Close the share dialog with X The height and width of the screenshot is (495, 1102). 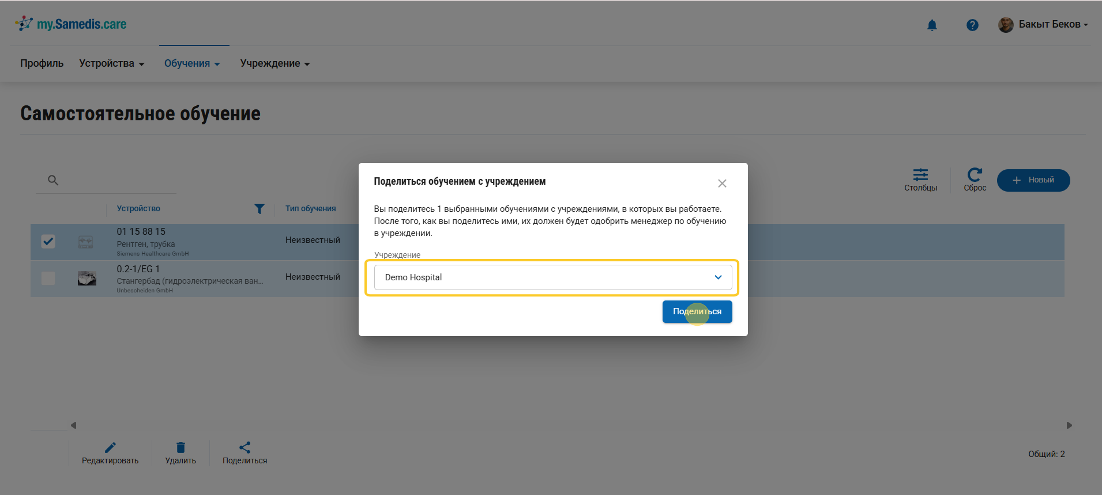722,183
